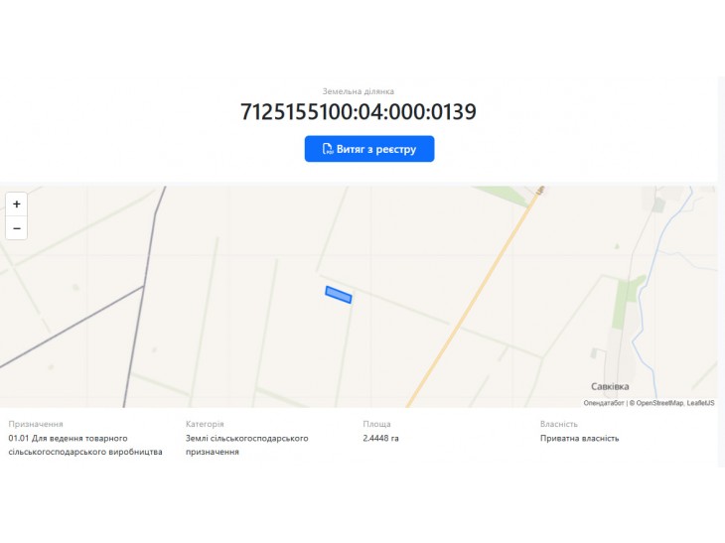Select the 2.4448 га area value
This screenshot has width=725, height=543.
point(380,438)
